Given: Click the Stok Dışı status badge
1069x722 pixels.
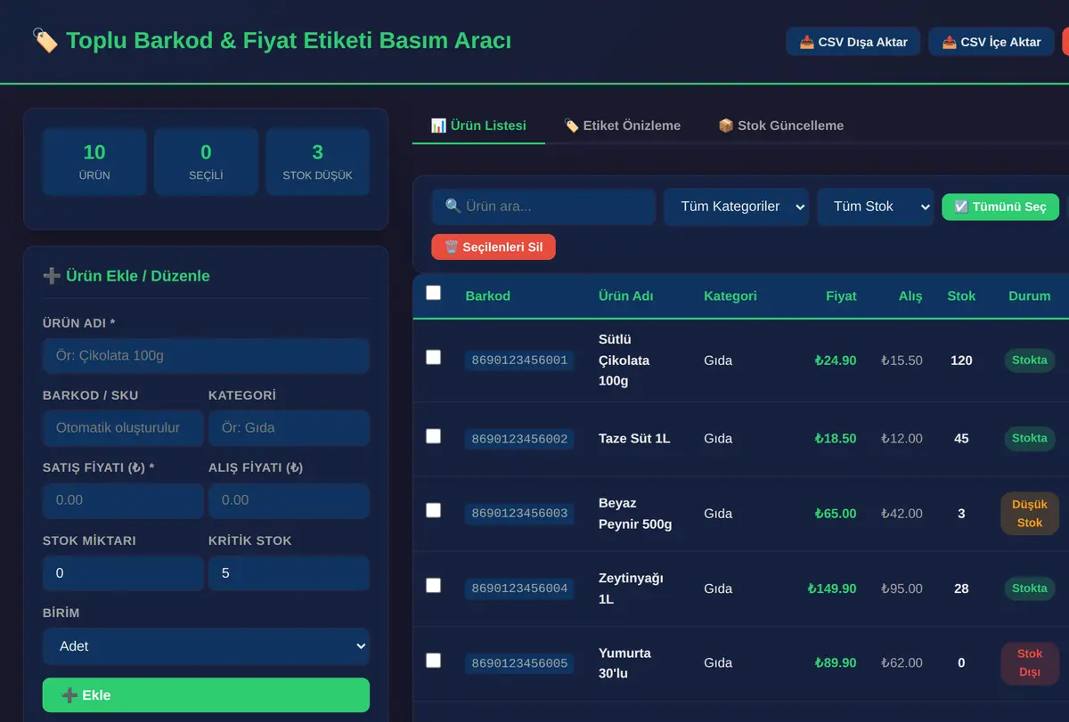Looking at the screenshot, I should click(1030, 663).
